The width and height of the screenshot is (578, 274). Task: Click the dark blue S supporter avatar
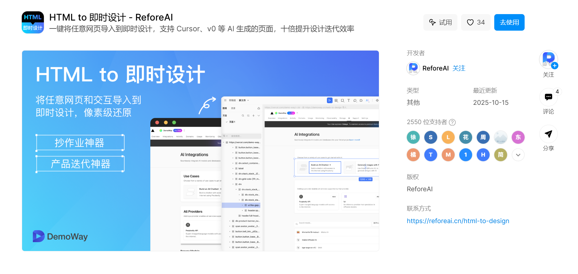point(431,137)
